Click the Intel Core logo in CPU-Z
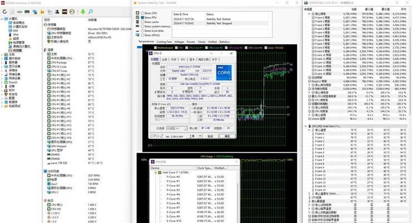This screenshot has width=412, height=223. (x=224, y=72)
